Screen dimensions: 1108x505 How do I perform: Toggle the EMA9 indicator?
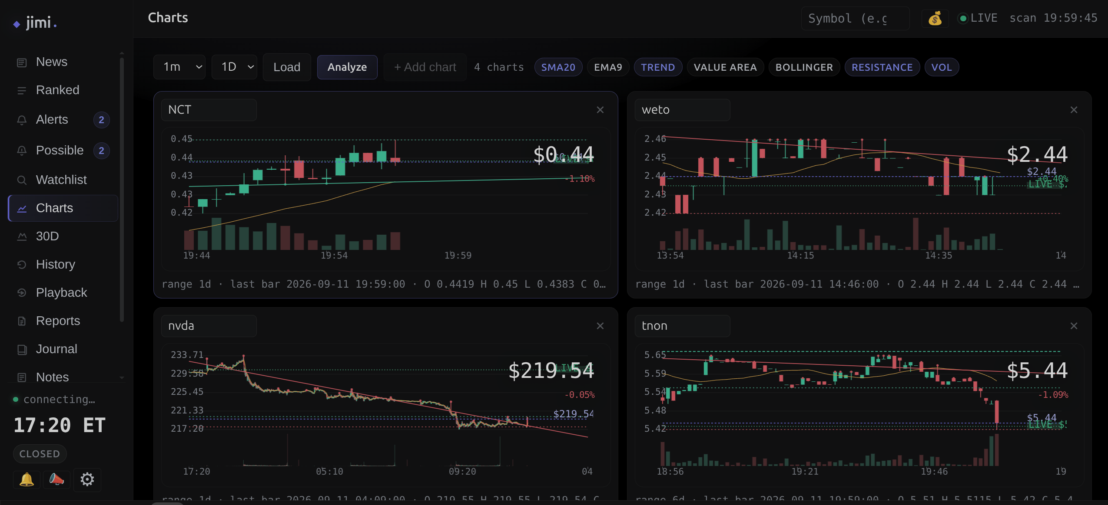coord(608,67)
